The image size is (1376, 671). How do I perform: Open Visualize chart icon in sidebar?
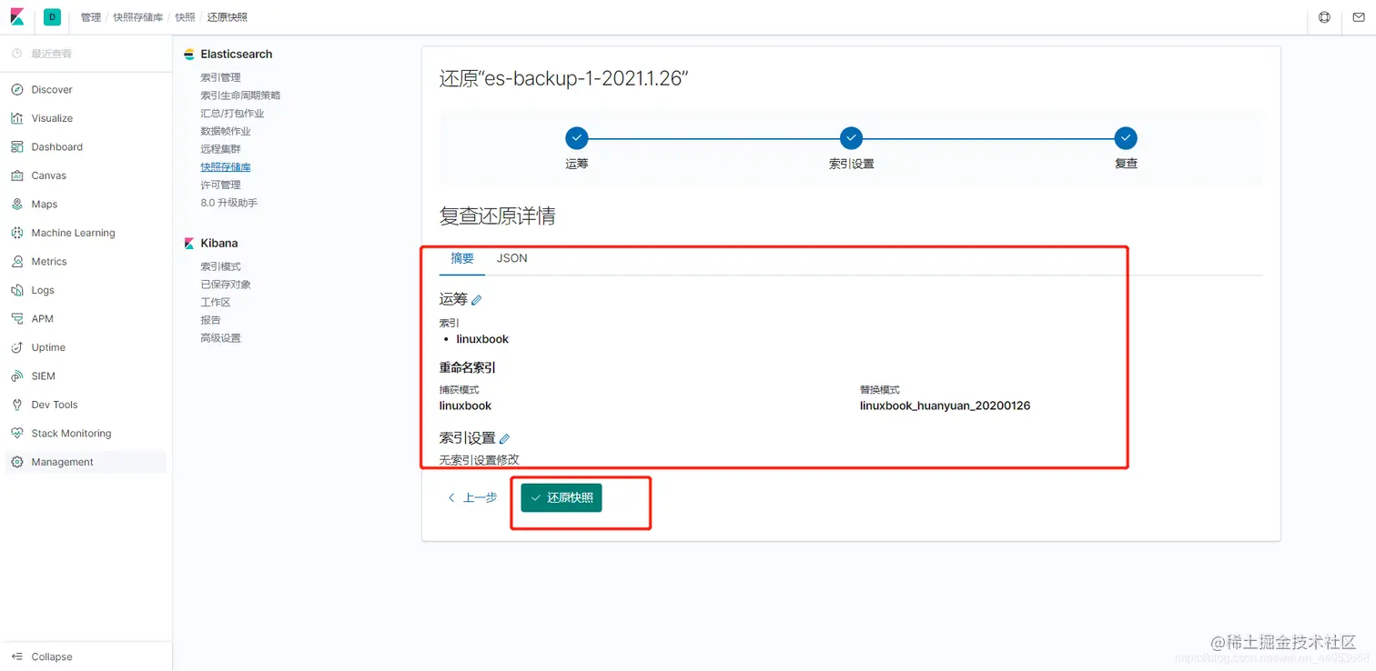point(17,118)
